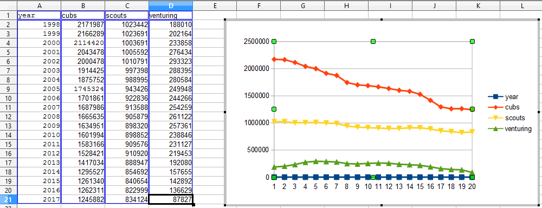Select cell with value 943426
This screenshot has height=208, width=542.
coord(127,89)
